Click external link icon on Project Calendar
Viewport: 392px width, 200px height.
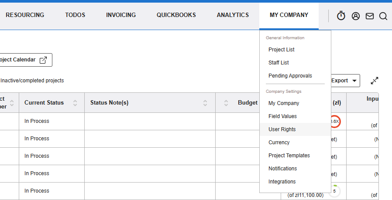(43, 60)
